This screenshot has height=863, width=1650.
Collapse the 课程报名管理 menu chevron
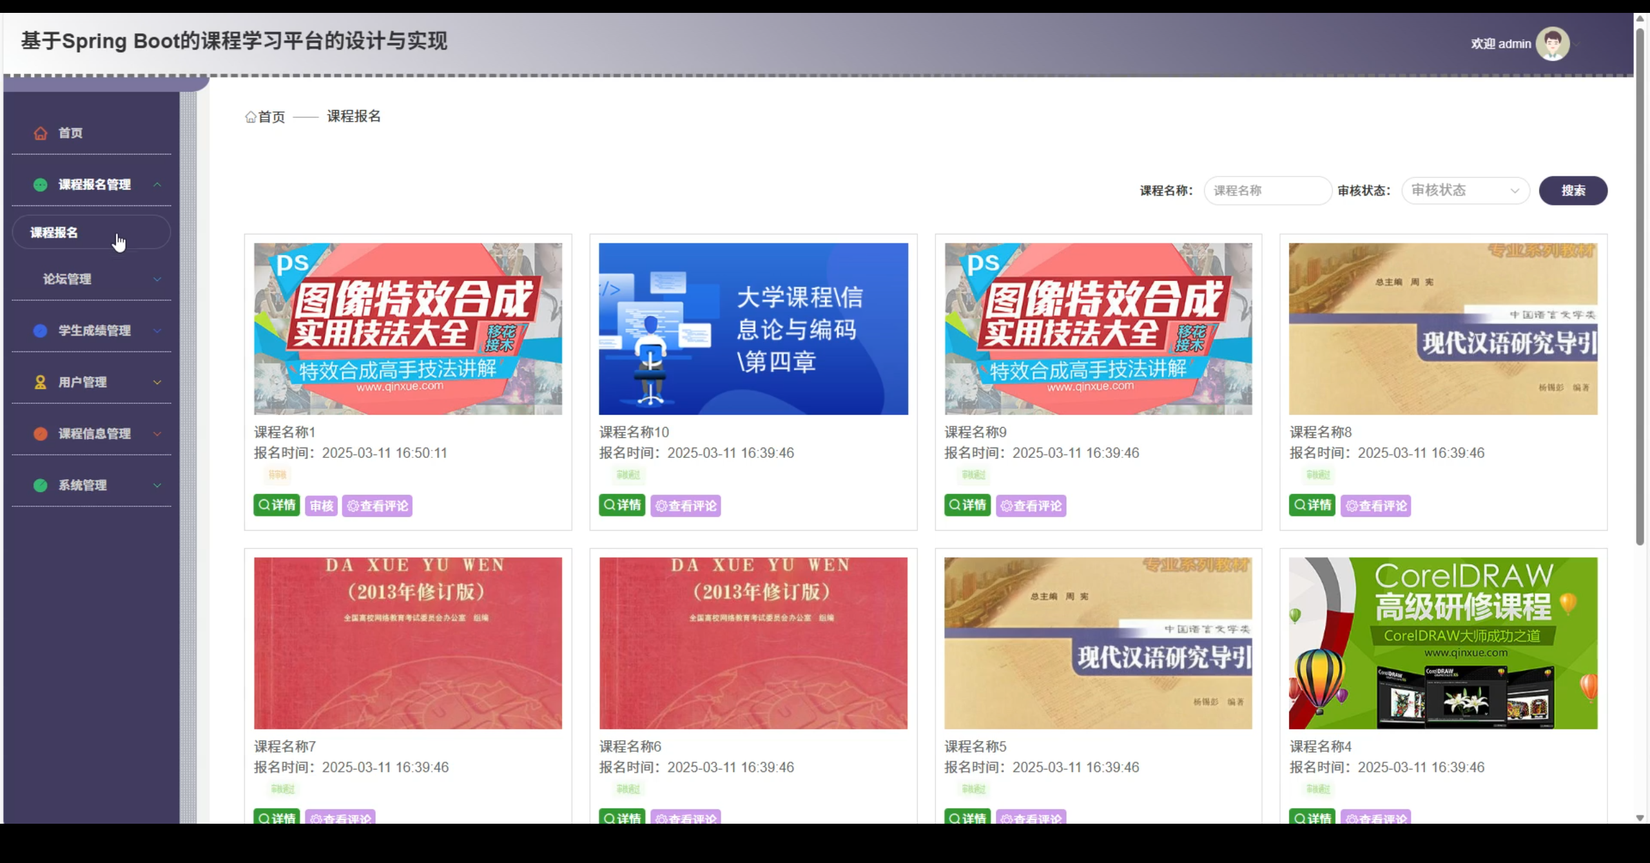tap(157, 185)
